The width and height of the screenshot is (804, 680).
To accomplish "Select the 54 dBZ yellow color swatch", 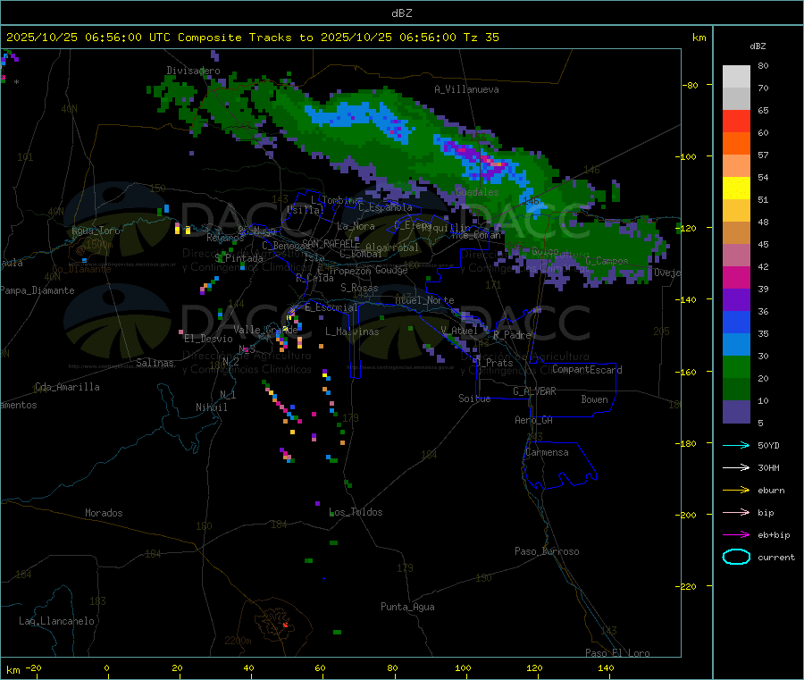I will (736, 189).
